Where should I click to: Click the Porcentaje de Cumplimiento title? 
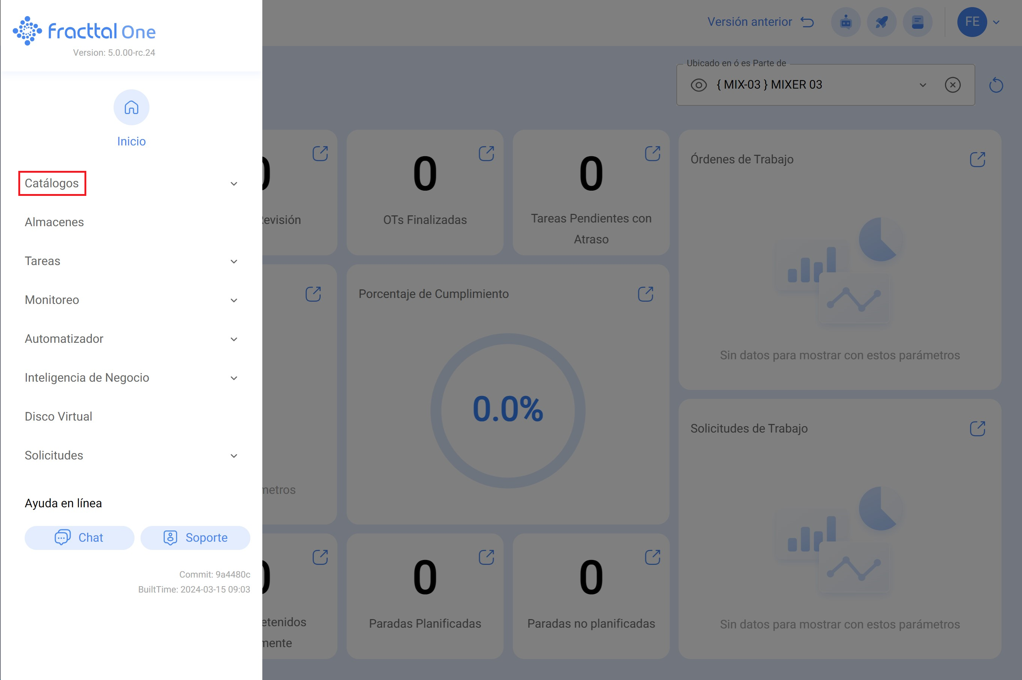(433, 294)
